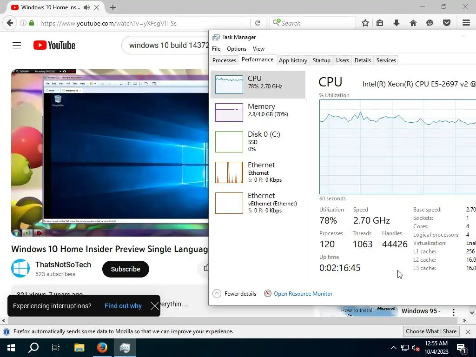Switch to the Details tab

click(x=363, y=60)
